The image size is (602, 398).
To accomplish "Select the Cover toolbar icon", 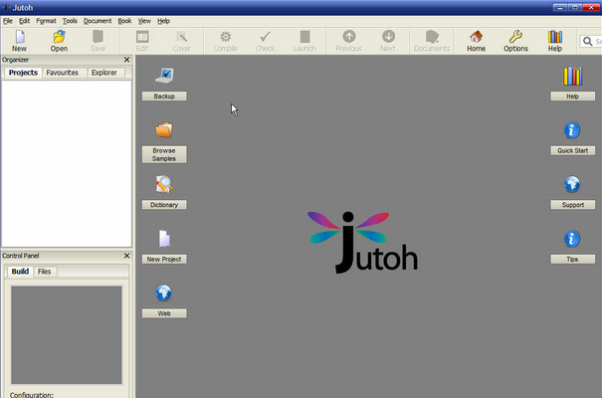I will click(182, 37).
